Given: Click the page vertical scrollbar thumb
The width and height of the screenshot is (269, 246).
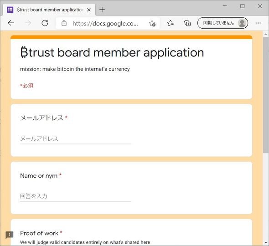Looking at the screenshot, I should click(x=266, y=95).
